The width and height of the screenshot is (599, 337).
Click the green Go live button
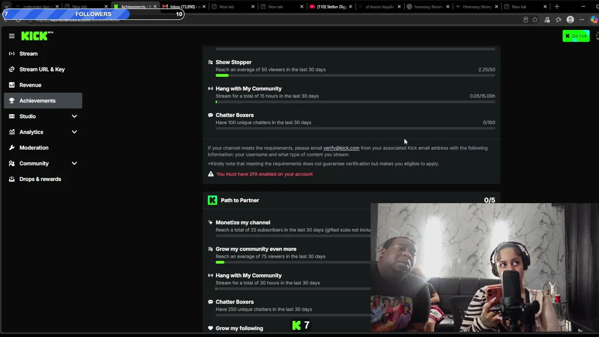pos(576,36)
